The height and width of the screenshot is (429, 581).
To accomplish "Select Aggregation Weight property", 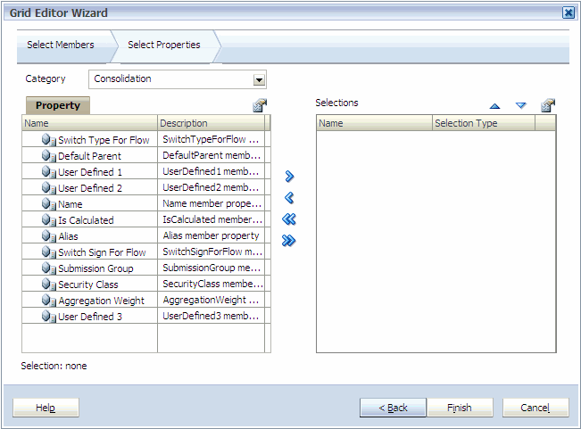I will (x=101, y=301).
